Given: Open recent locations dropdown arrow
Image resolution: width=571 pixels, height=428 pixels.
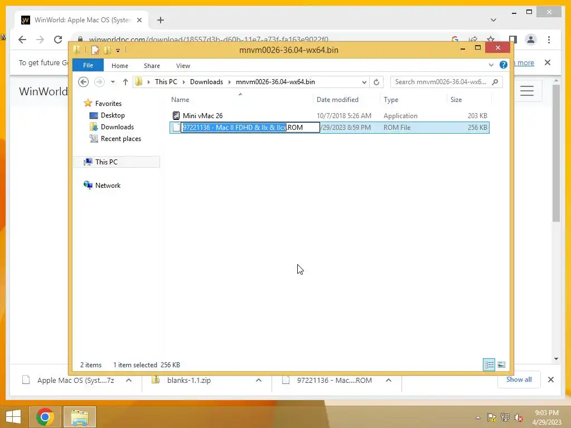Looking at the screenshot, I should click(113, 82).
